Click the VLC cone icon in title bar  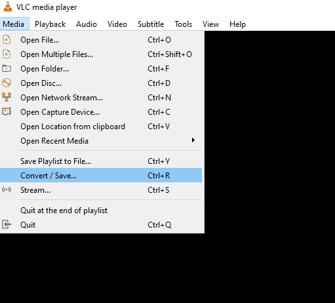pyautogui.click(x=8, y=7)
